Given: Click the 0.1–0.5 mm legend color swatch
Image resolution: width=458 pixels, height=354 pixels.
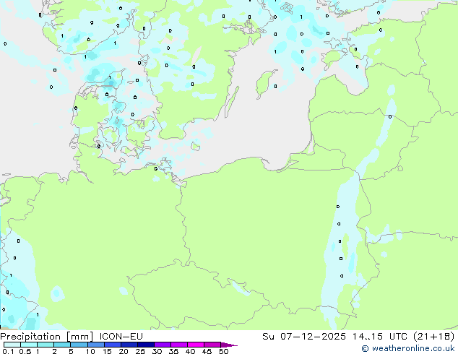Looking at the screenshot, I should click(12, 345).
